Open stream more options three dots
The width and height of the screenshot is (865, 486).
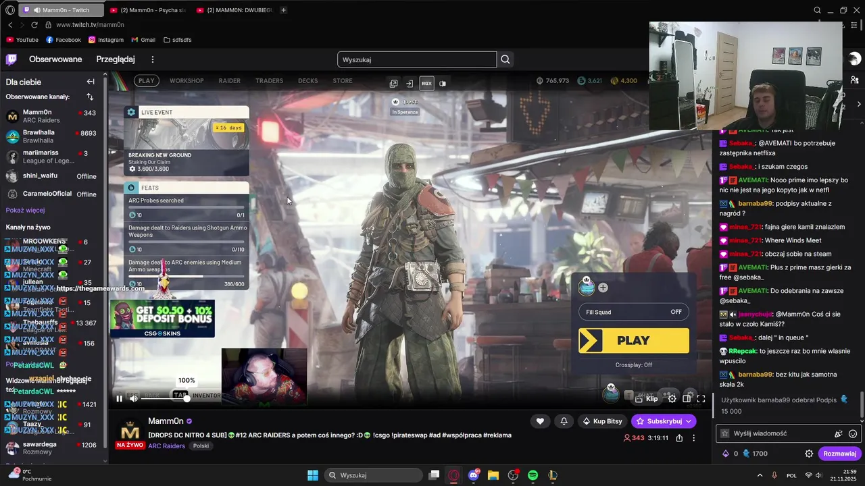pos(693,438)
